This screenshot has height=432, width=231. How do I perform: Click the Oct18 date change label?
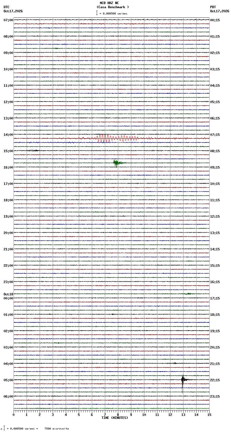click(x=8, y=294)
